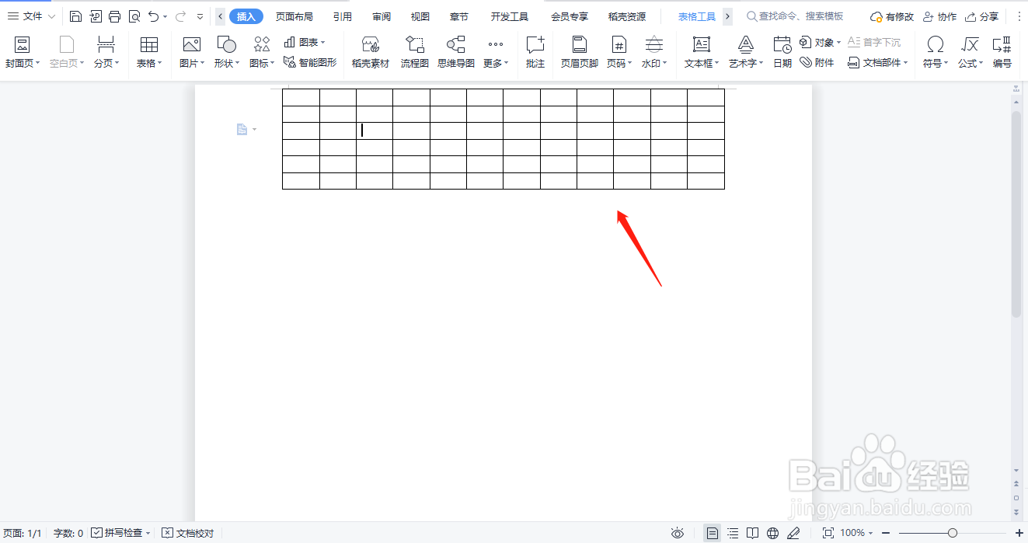Toggle document proofreading (文档校对) in status bar
1028x543 pixels.
[187, 533]
